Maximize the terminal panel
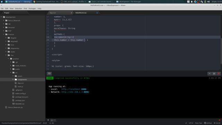The width and height of the screenshot is (222, 125). coord(214,74)
